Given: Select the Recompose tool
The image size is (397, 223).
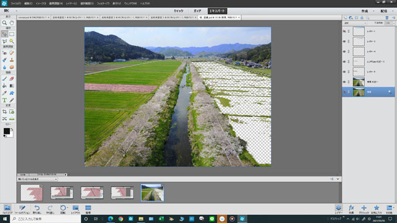Looking at the screenshot, I should pos(12,111).
